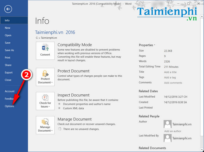Go to the Print page
This screenshot has height=152, width=204.
point(14,58)
